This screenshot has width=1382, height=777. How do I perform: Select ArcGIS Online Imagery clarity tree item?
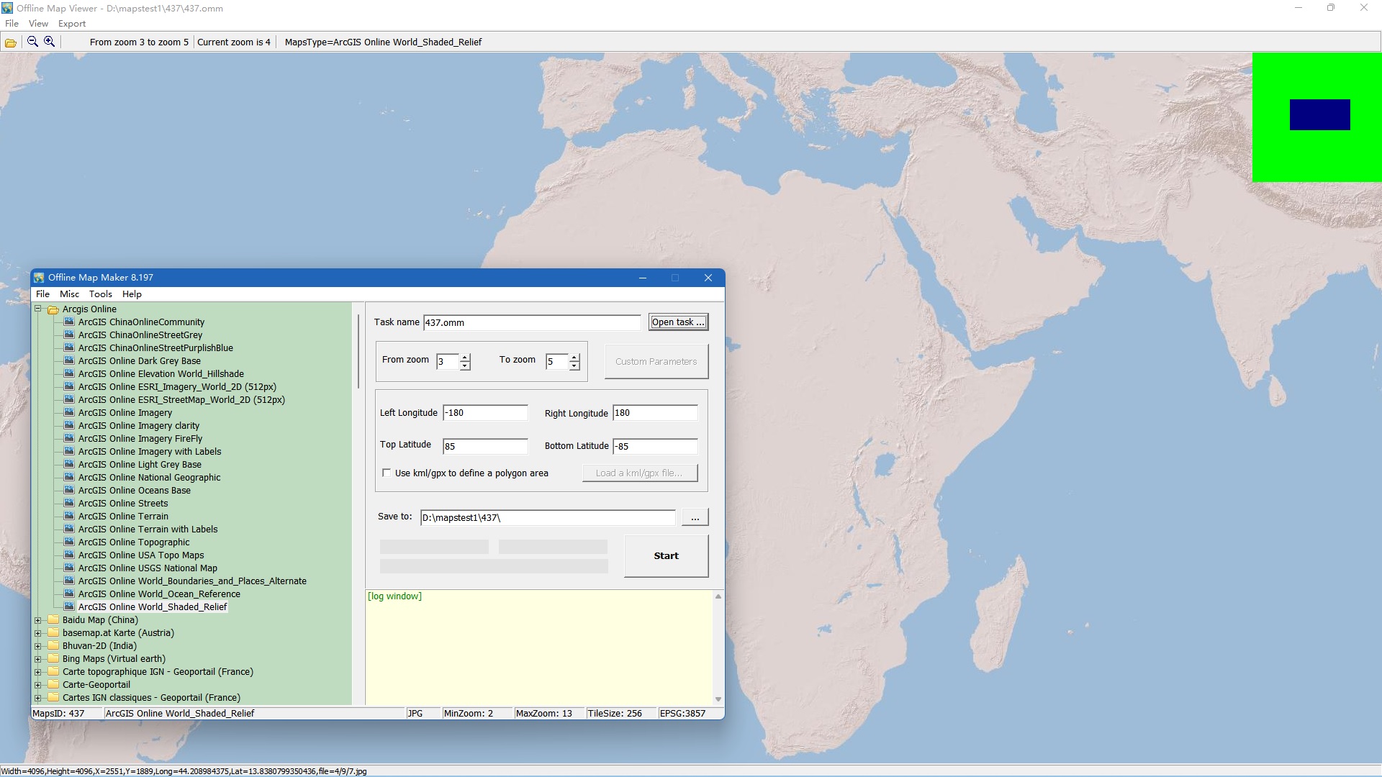(x=139, y=425)
